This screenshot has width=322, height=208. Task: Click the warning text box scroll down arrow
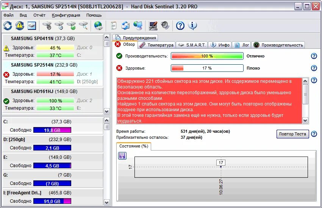click(x=305, y=121)
